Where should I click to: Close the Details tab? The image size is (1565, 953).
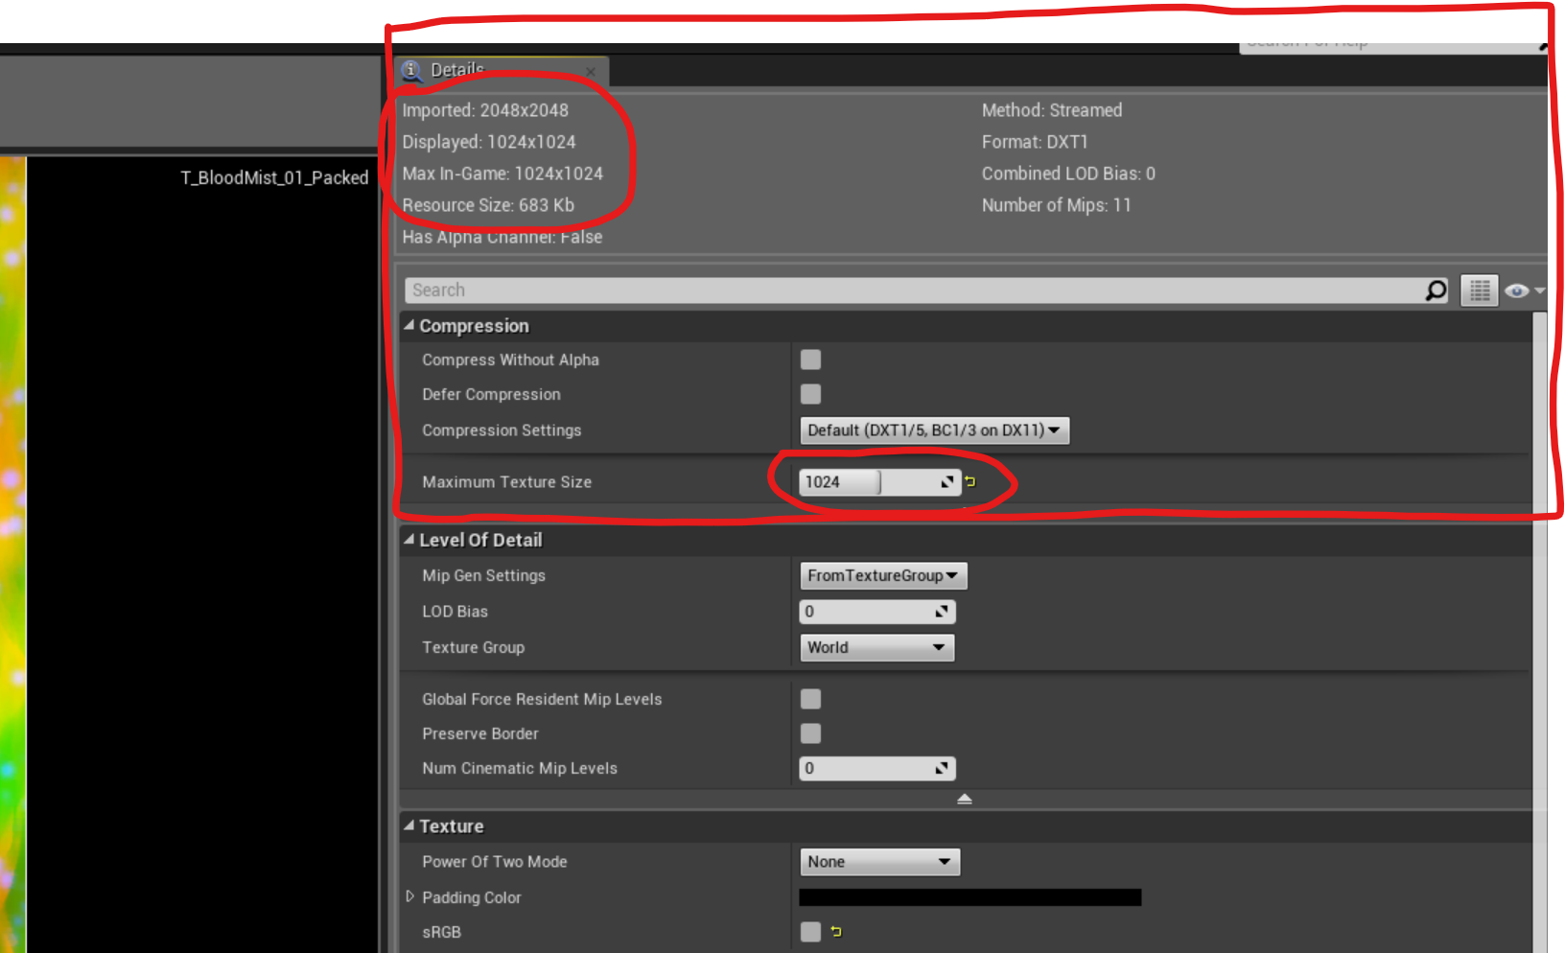(591, 72)
